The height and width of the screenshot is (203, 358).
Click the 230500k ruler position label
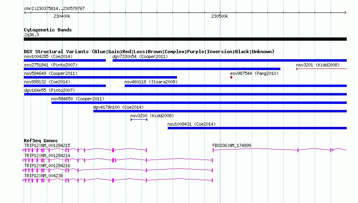pyautogui.click(x=220, y=16)
